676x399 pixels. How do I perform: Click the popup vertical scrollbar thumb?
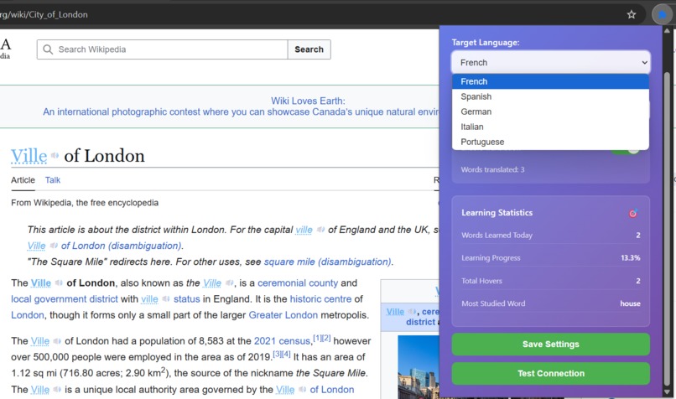[667, 228]
